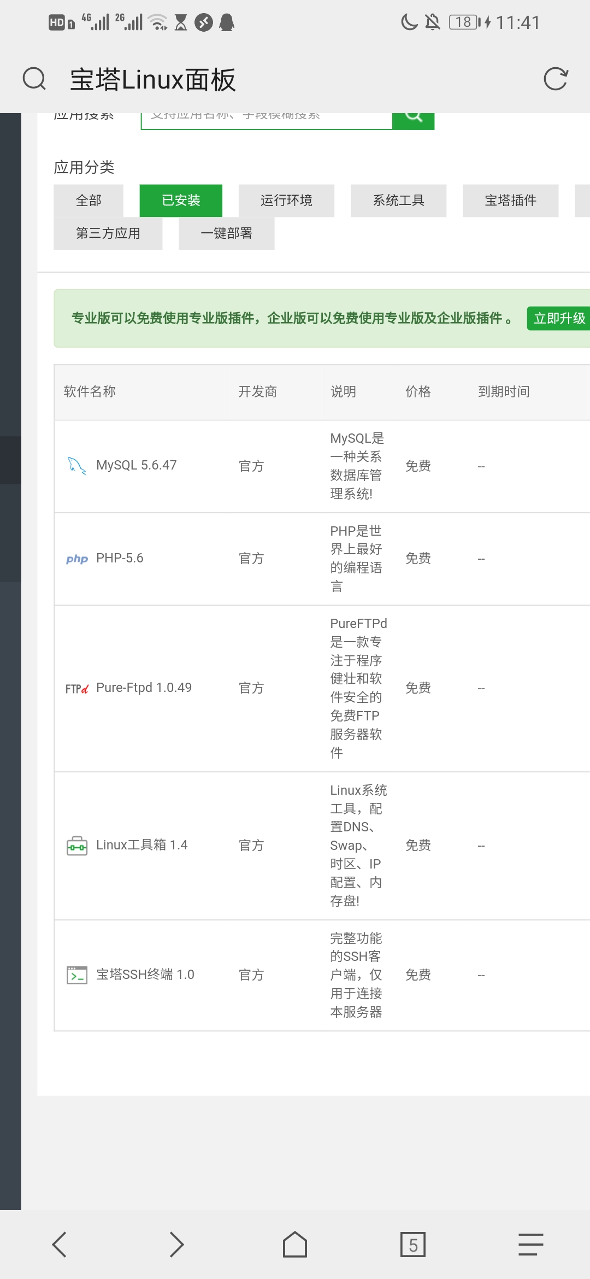The height and width of the screenshot is (1279, 590).
Task: Click the Pure-Ftpd FTP icon
Action: [x=77, y=688]
